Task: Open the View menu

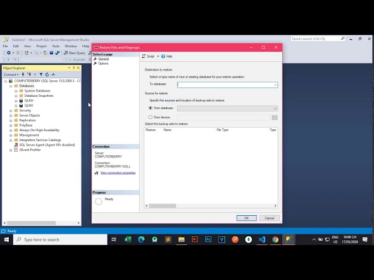Action: [27, 46]
